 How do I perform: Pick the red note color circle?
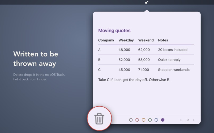point(137,120)
